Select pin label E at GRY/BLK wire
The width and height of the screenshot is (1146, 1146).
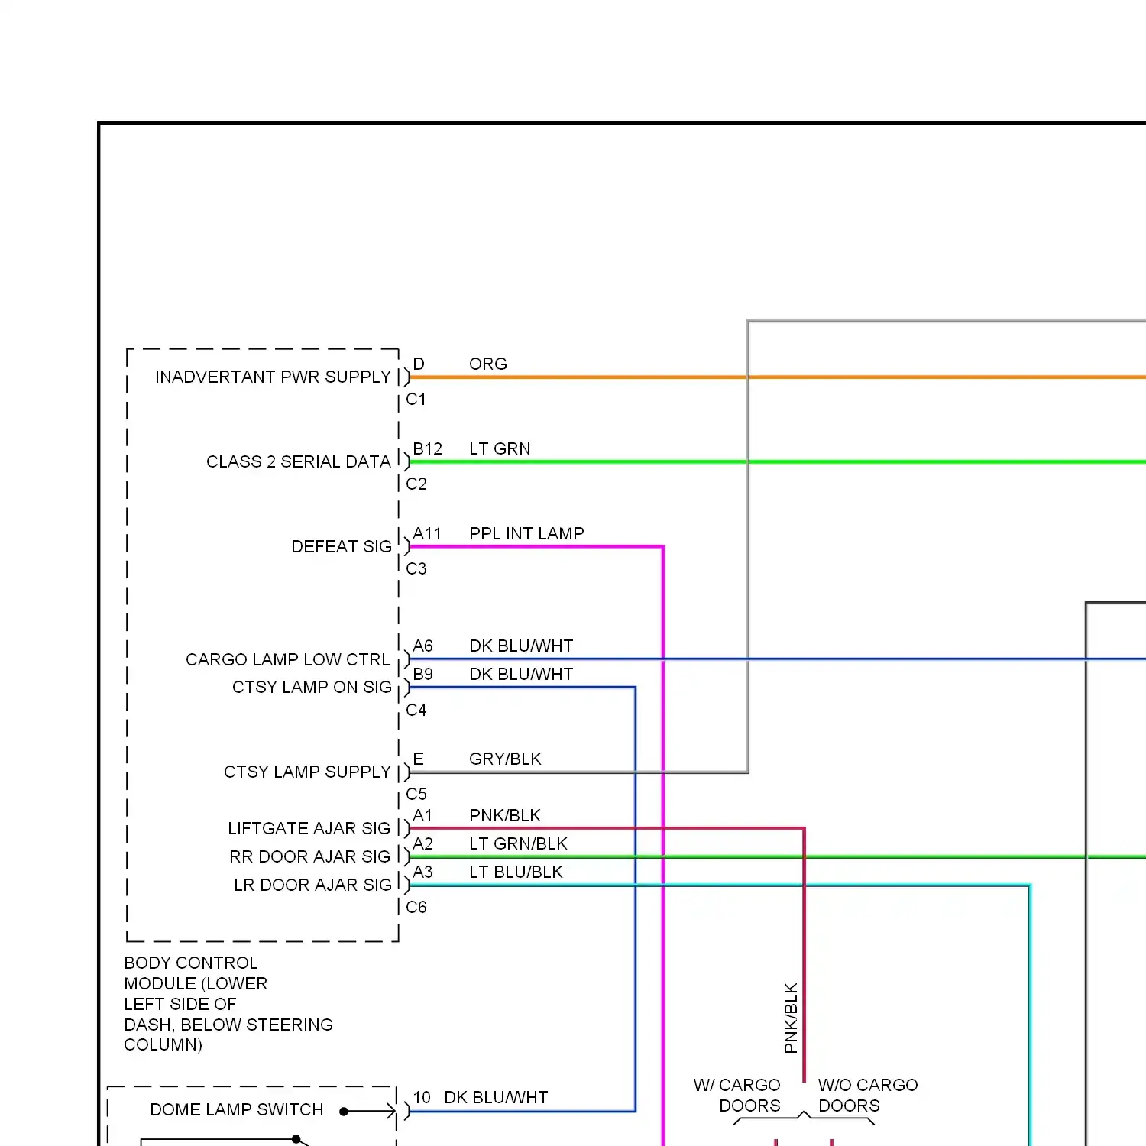418,759
